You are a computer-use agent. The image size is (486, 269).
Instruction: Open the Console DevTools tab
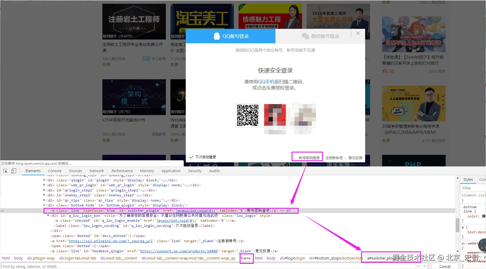pyautogui.click(x=55, y=171)
